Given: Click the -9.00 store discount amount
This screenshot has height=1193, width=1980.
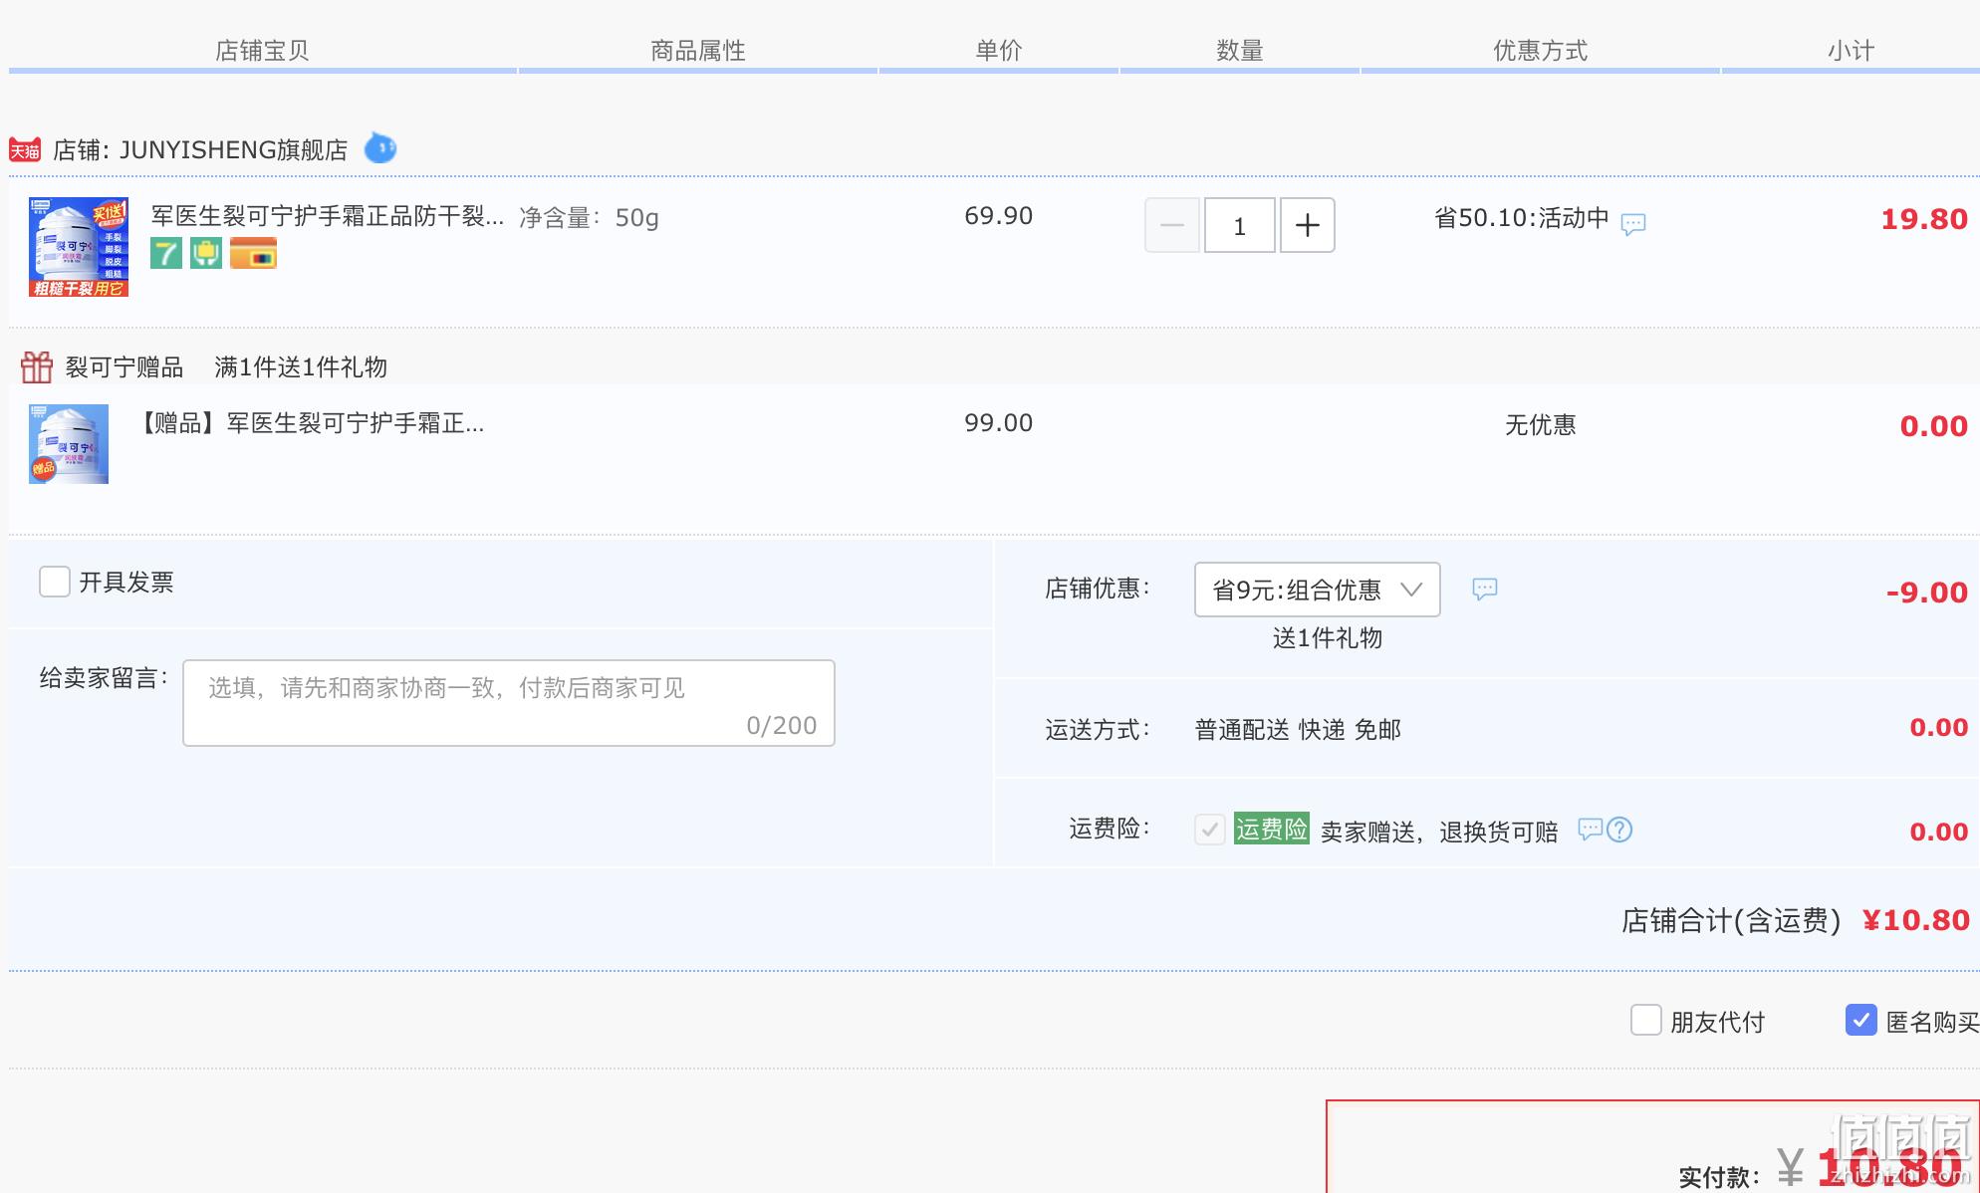Looking at the screenshot, I should tap(1927, 593).
